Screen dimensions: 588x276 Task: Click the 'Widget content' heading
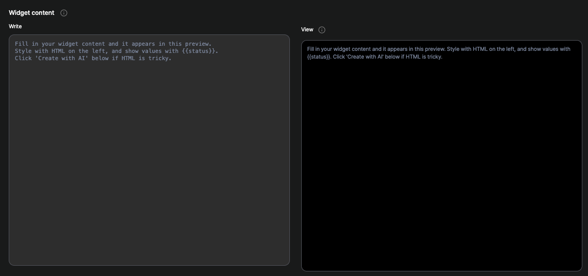tap(31, 13)
